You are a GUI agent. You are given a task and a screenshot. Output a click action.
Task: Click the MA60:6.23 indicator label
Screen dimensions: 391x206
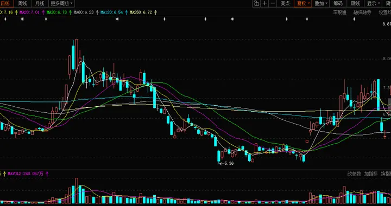coord(84,12)
